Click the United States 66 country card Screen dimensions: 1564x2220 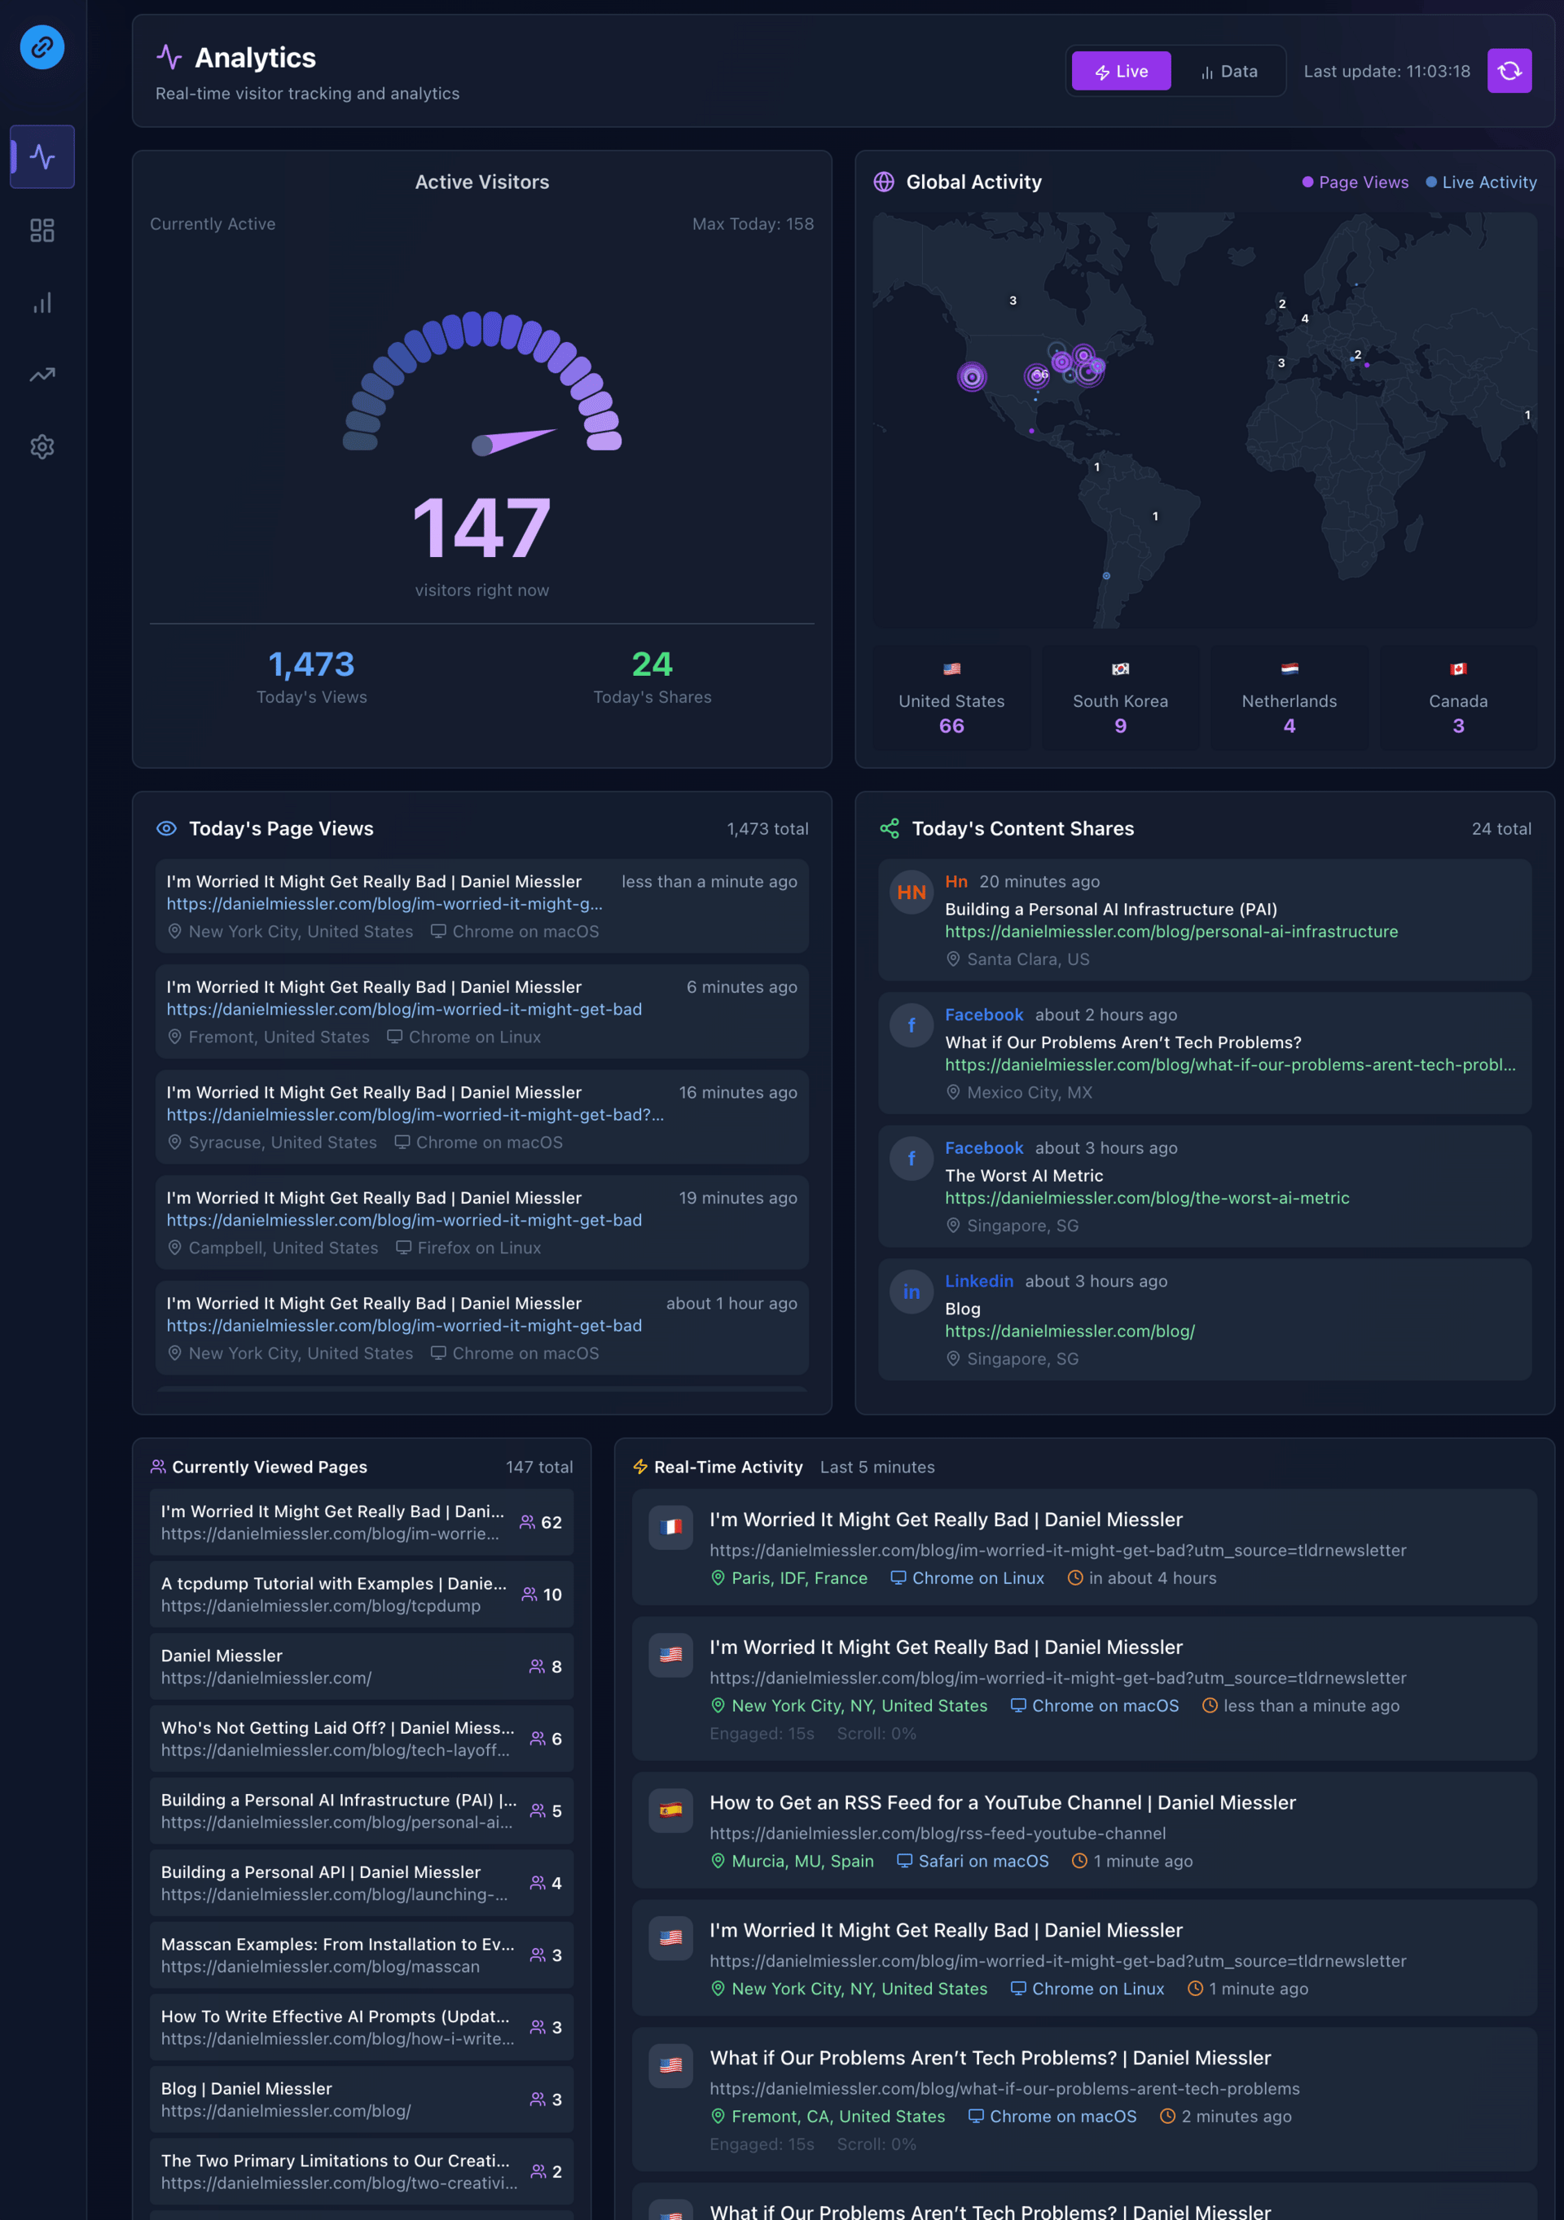coord(951,697)
